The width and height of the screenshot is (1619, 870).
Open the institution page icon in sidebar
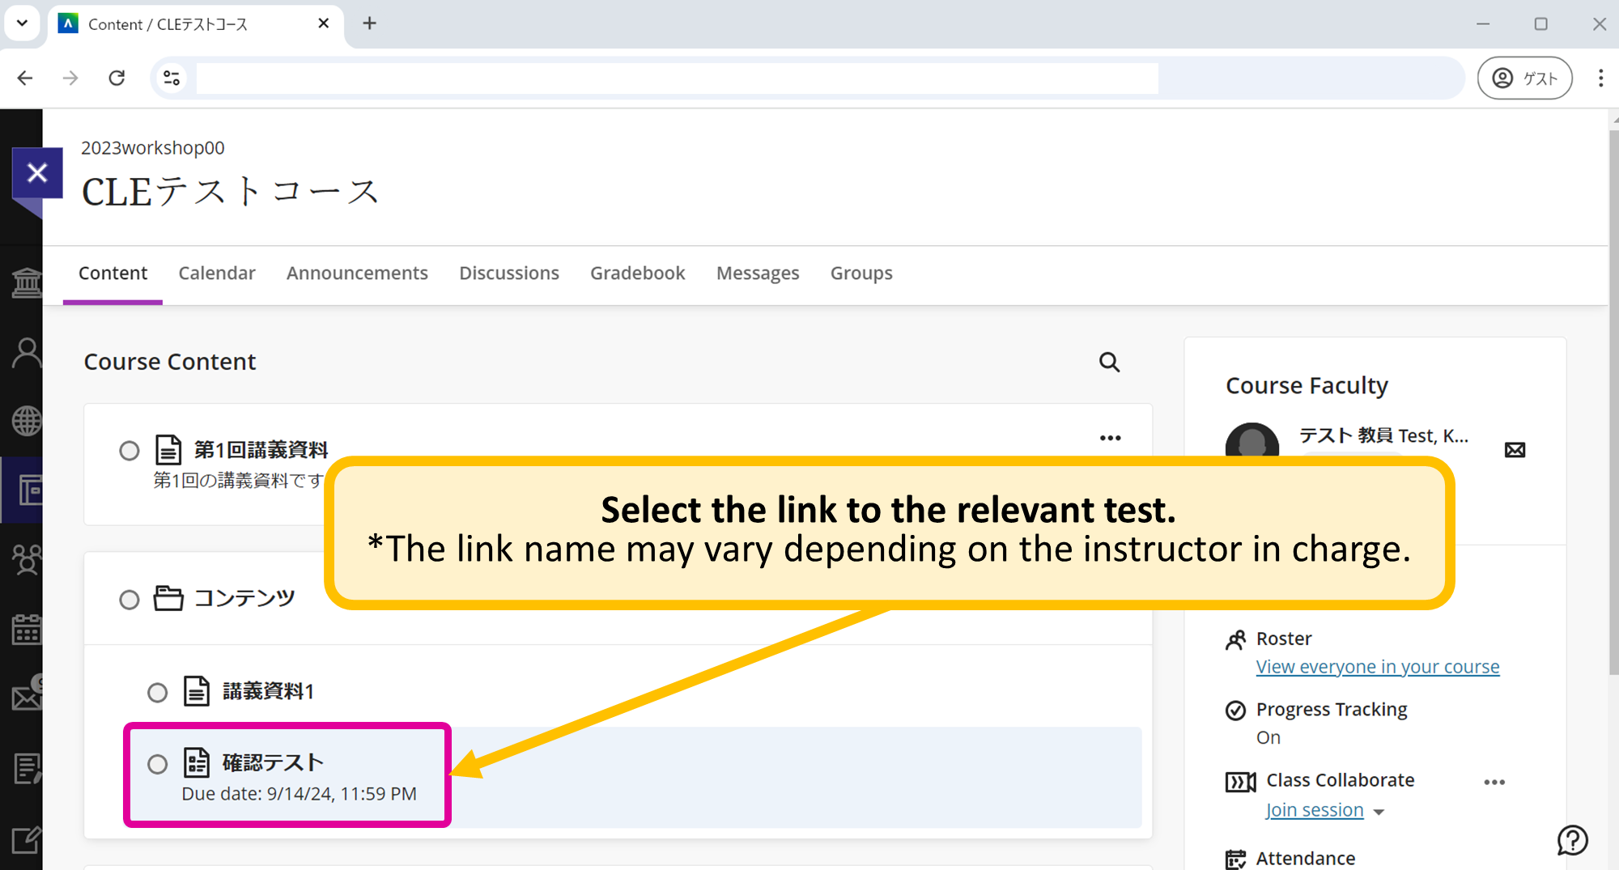point(25,282)
